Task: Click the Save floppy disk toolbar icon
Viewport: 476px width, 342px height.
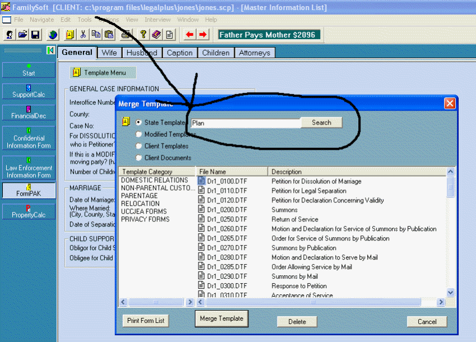Action: point(35,35)
